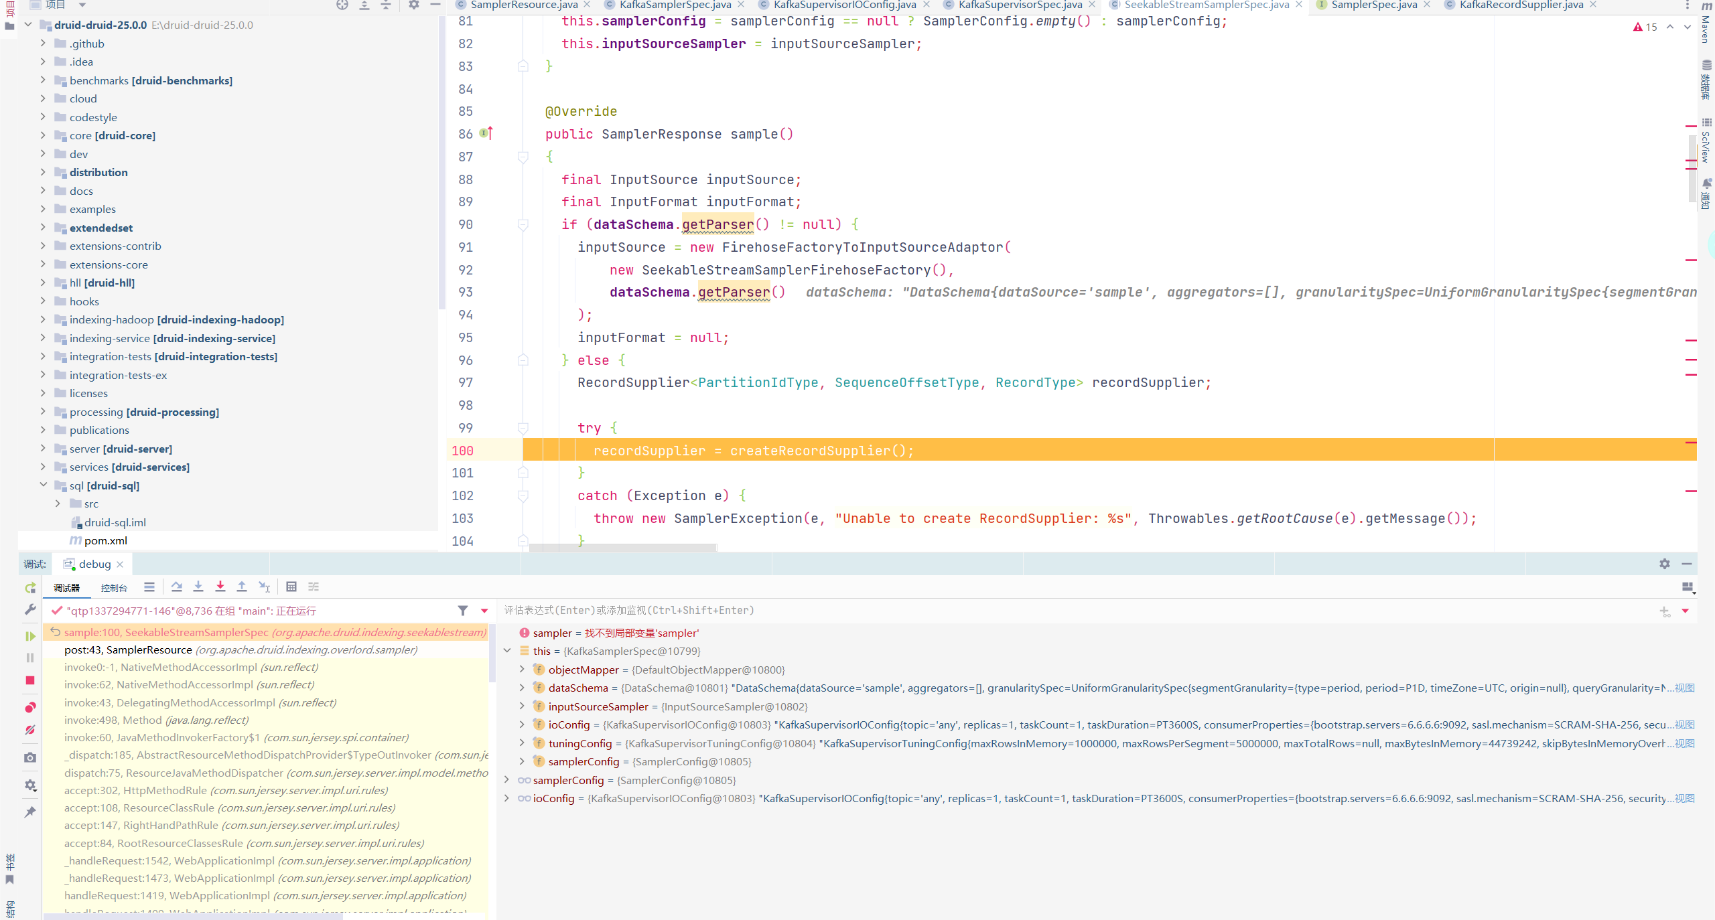Open the SciView tool window
Image resolution: width=1715 pixels, height=920 pixels.
[x=1706, y=141]
